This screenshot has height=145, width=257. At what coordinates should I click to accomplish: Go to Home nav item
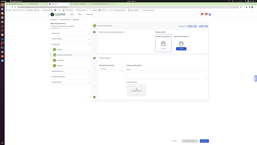tap(72, 15)
